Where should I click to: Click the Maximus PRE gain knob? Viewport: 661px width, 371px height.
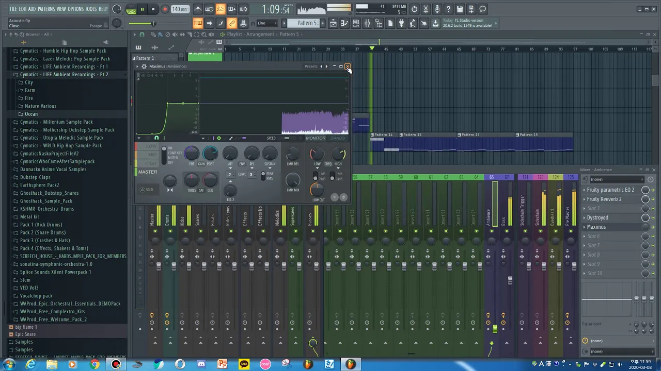click(x=192, y=153)
